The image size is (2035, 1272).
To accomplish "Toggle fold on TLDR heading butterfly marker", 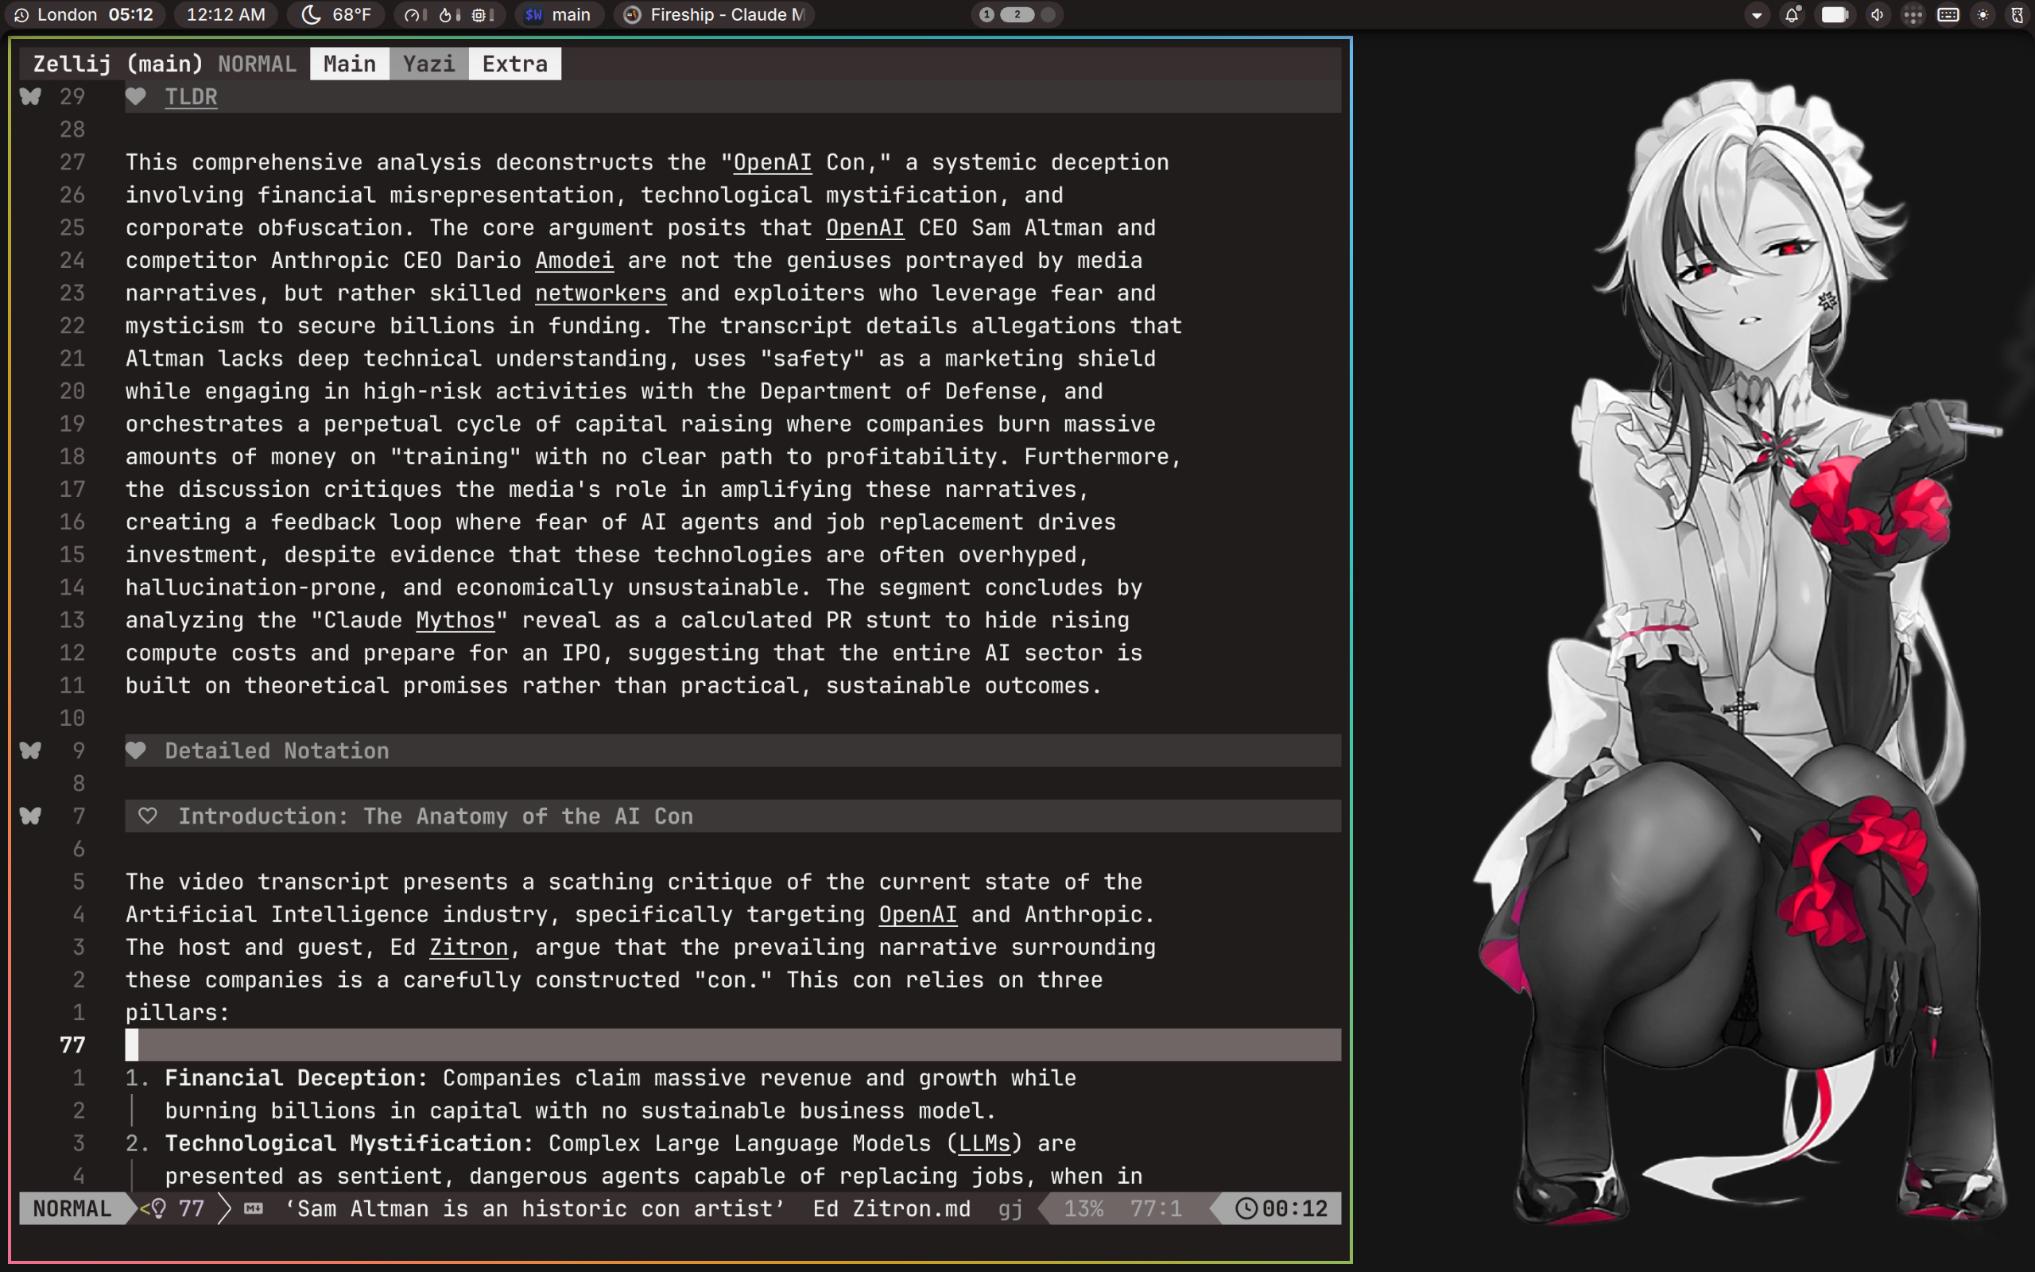I will point(30,97).
